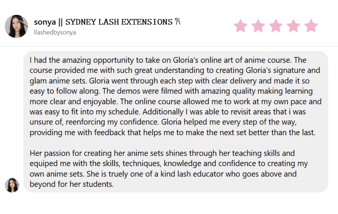
Task: Choose the fourth pink rating star
Action: (x=293, y=26)
